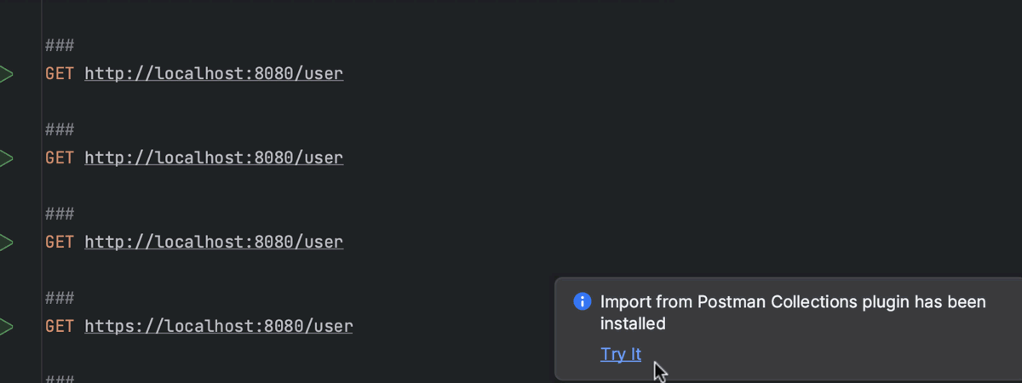This screenshot has height=383, width=1022.
Task: Click the ### separator above https request
Action: tap(60, 299)
